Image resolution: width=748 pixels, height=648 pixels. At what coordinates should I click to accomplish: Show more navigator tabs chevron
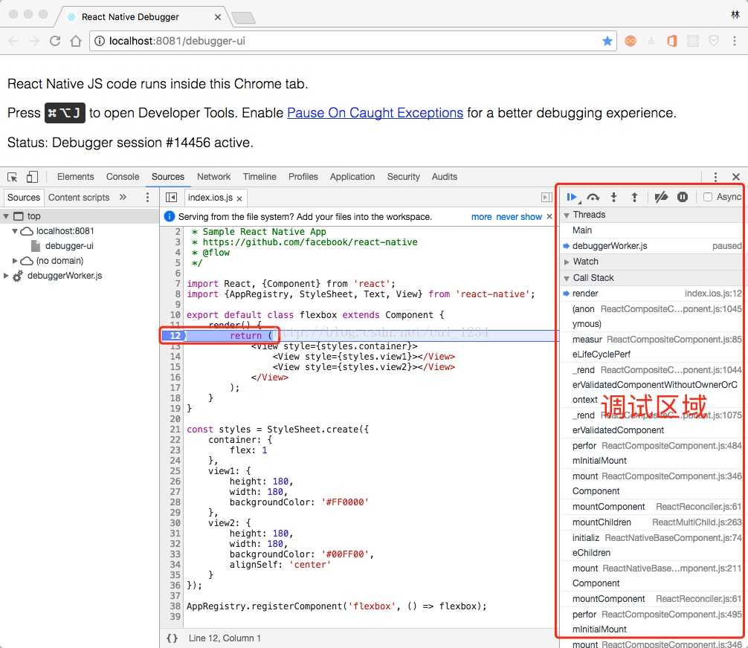coord(123,197)
